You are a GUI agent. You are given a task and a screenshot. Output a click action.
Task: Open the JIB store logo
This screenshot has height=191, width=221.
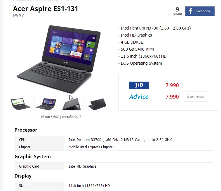139,85
